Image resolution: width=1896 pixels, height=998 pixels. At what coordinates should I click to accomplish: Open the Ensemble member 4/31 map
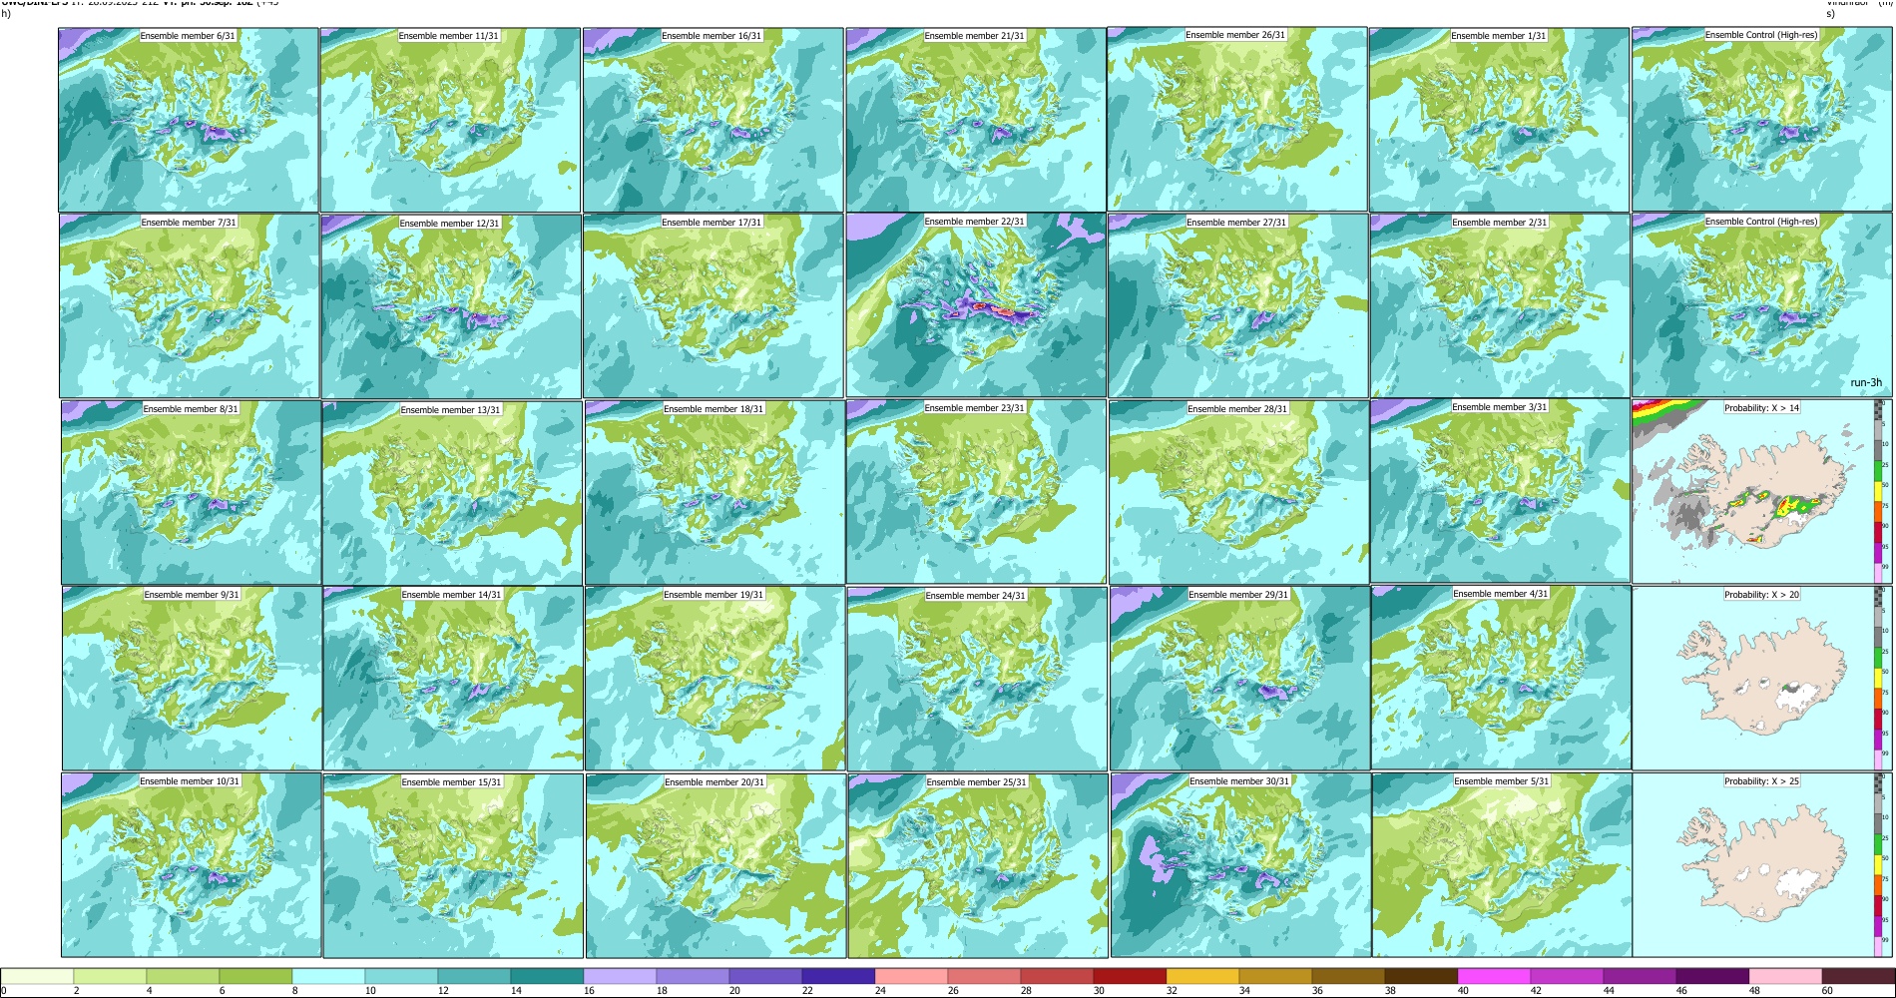tap(1501, 679)
